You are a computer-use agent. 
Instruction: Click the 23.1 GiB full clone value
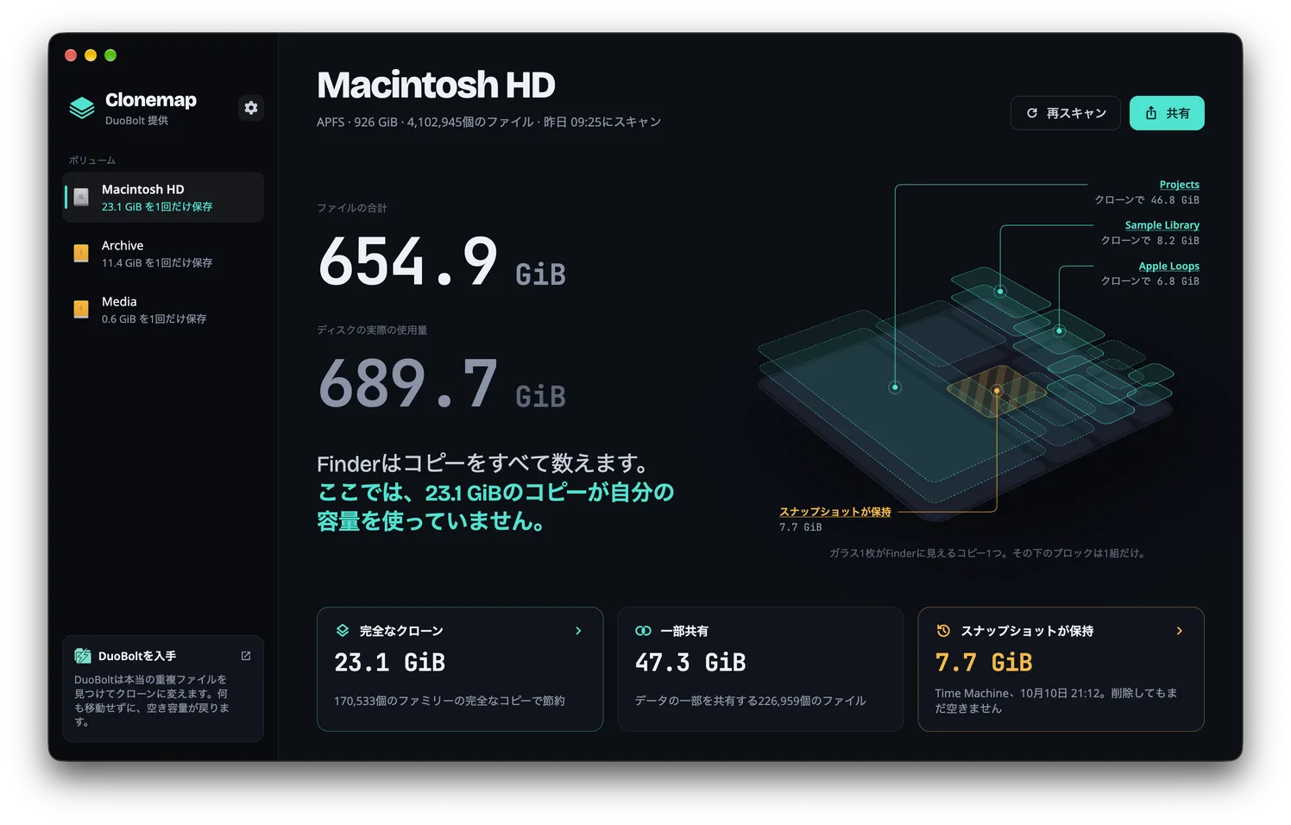(x=389, y=663)
